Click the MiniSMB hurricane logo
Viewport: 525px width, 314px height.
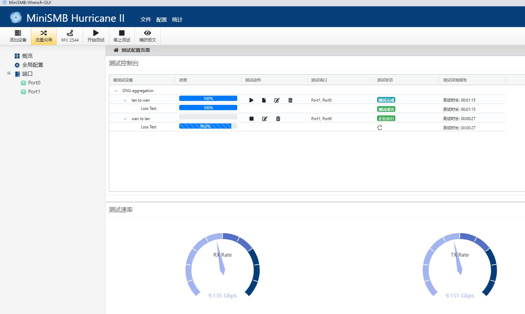tap(16, 17)
